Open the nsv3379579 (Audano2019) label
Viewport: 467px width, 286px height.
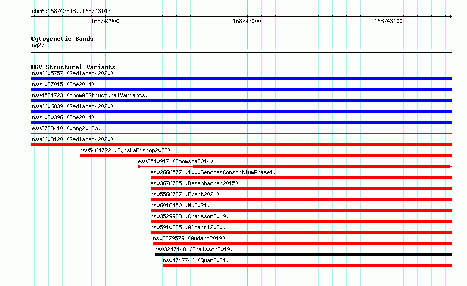(x=189, y=238)
